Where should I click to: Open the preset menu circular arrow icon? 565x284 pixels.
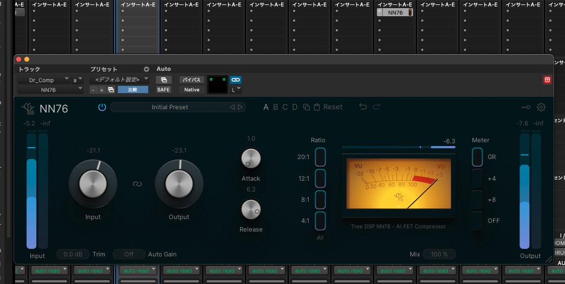pos(147,69)
